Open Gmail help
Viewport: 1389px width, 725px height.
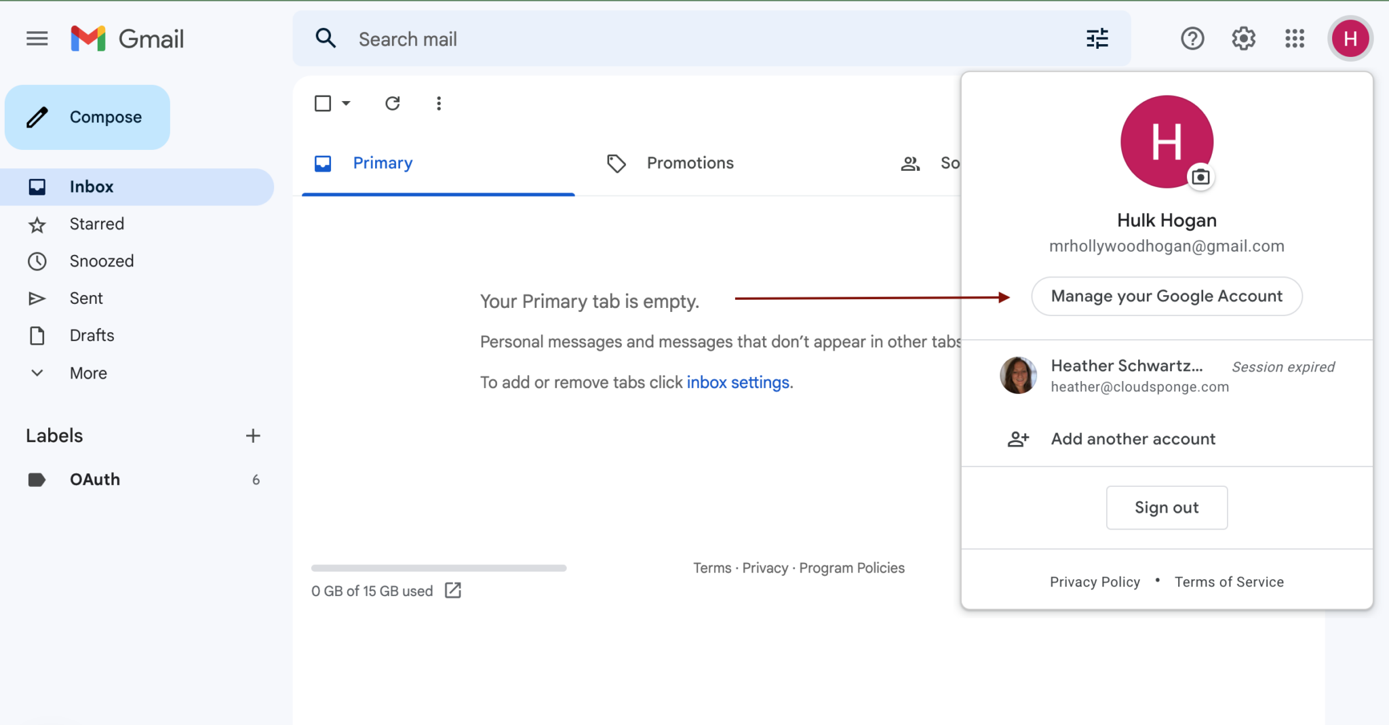1192,38
